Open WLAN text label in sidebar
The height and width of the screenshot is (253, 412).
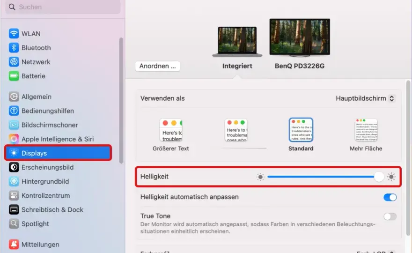[x=31, y=34]
